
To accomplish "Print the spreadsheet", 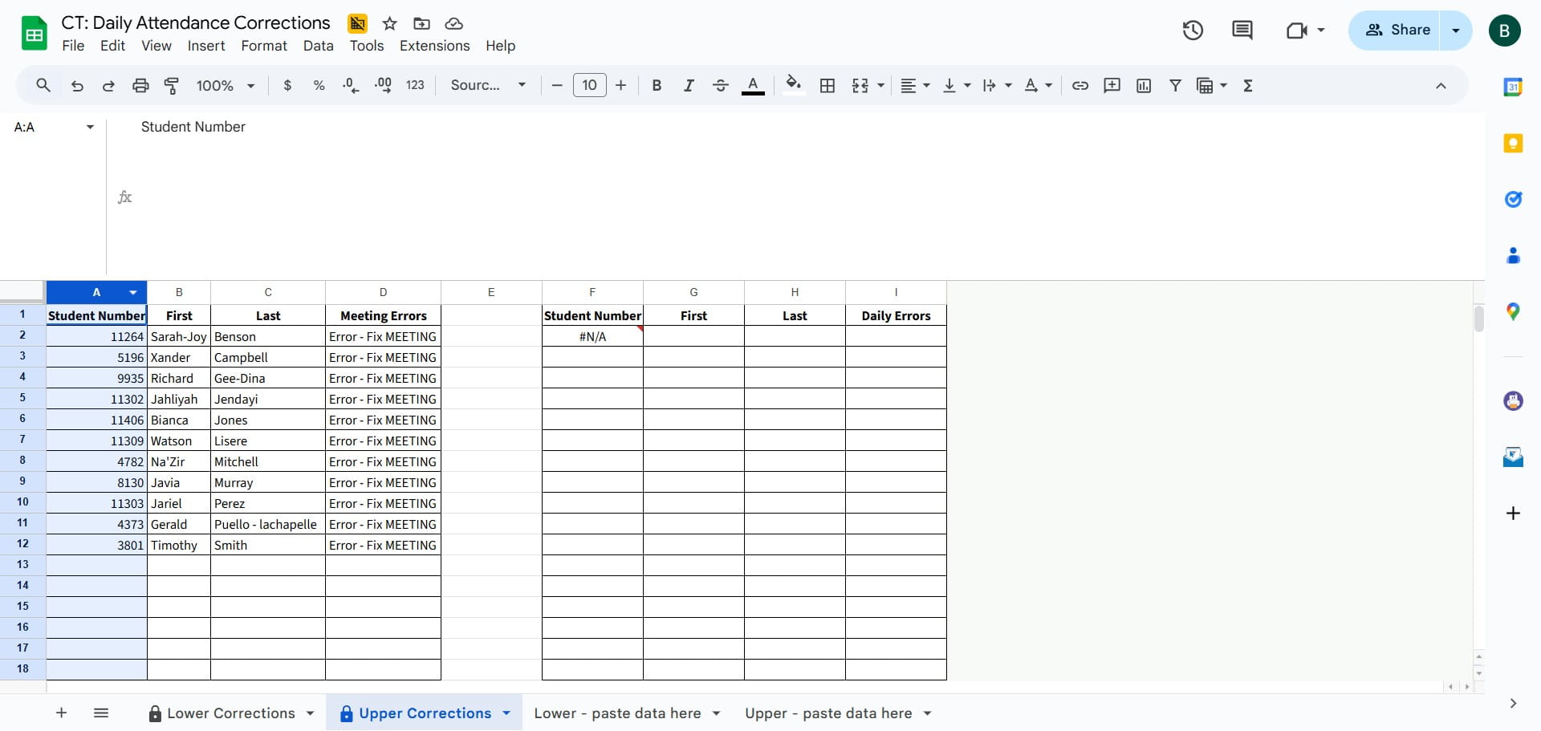I will (x=140, y=85).
